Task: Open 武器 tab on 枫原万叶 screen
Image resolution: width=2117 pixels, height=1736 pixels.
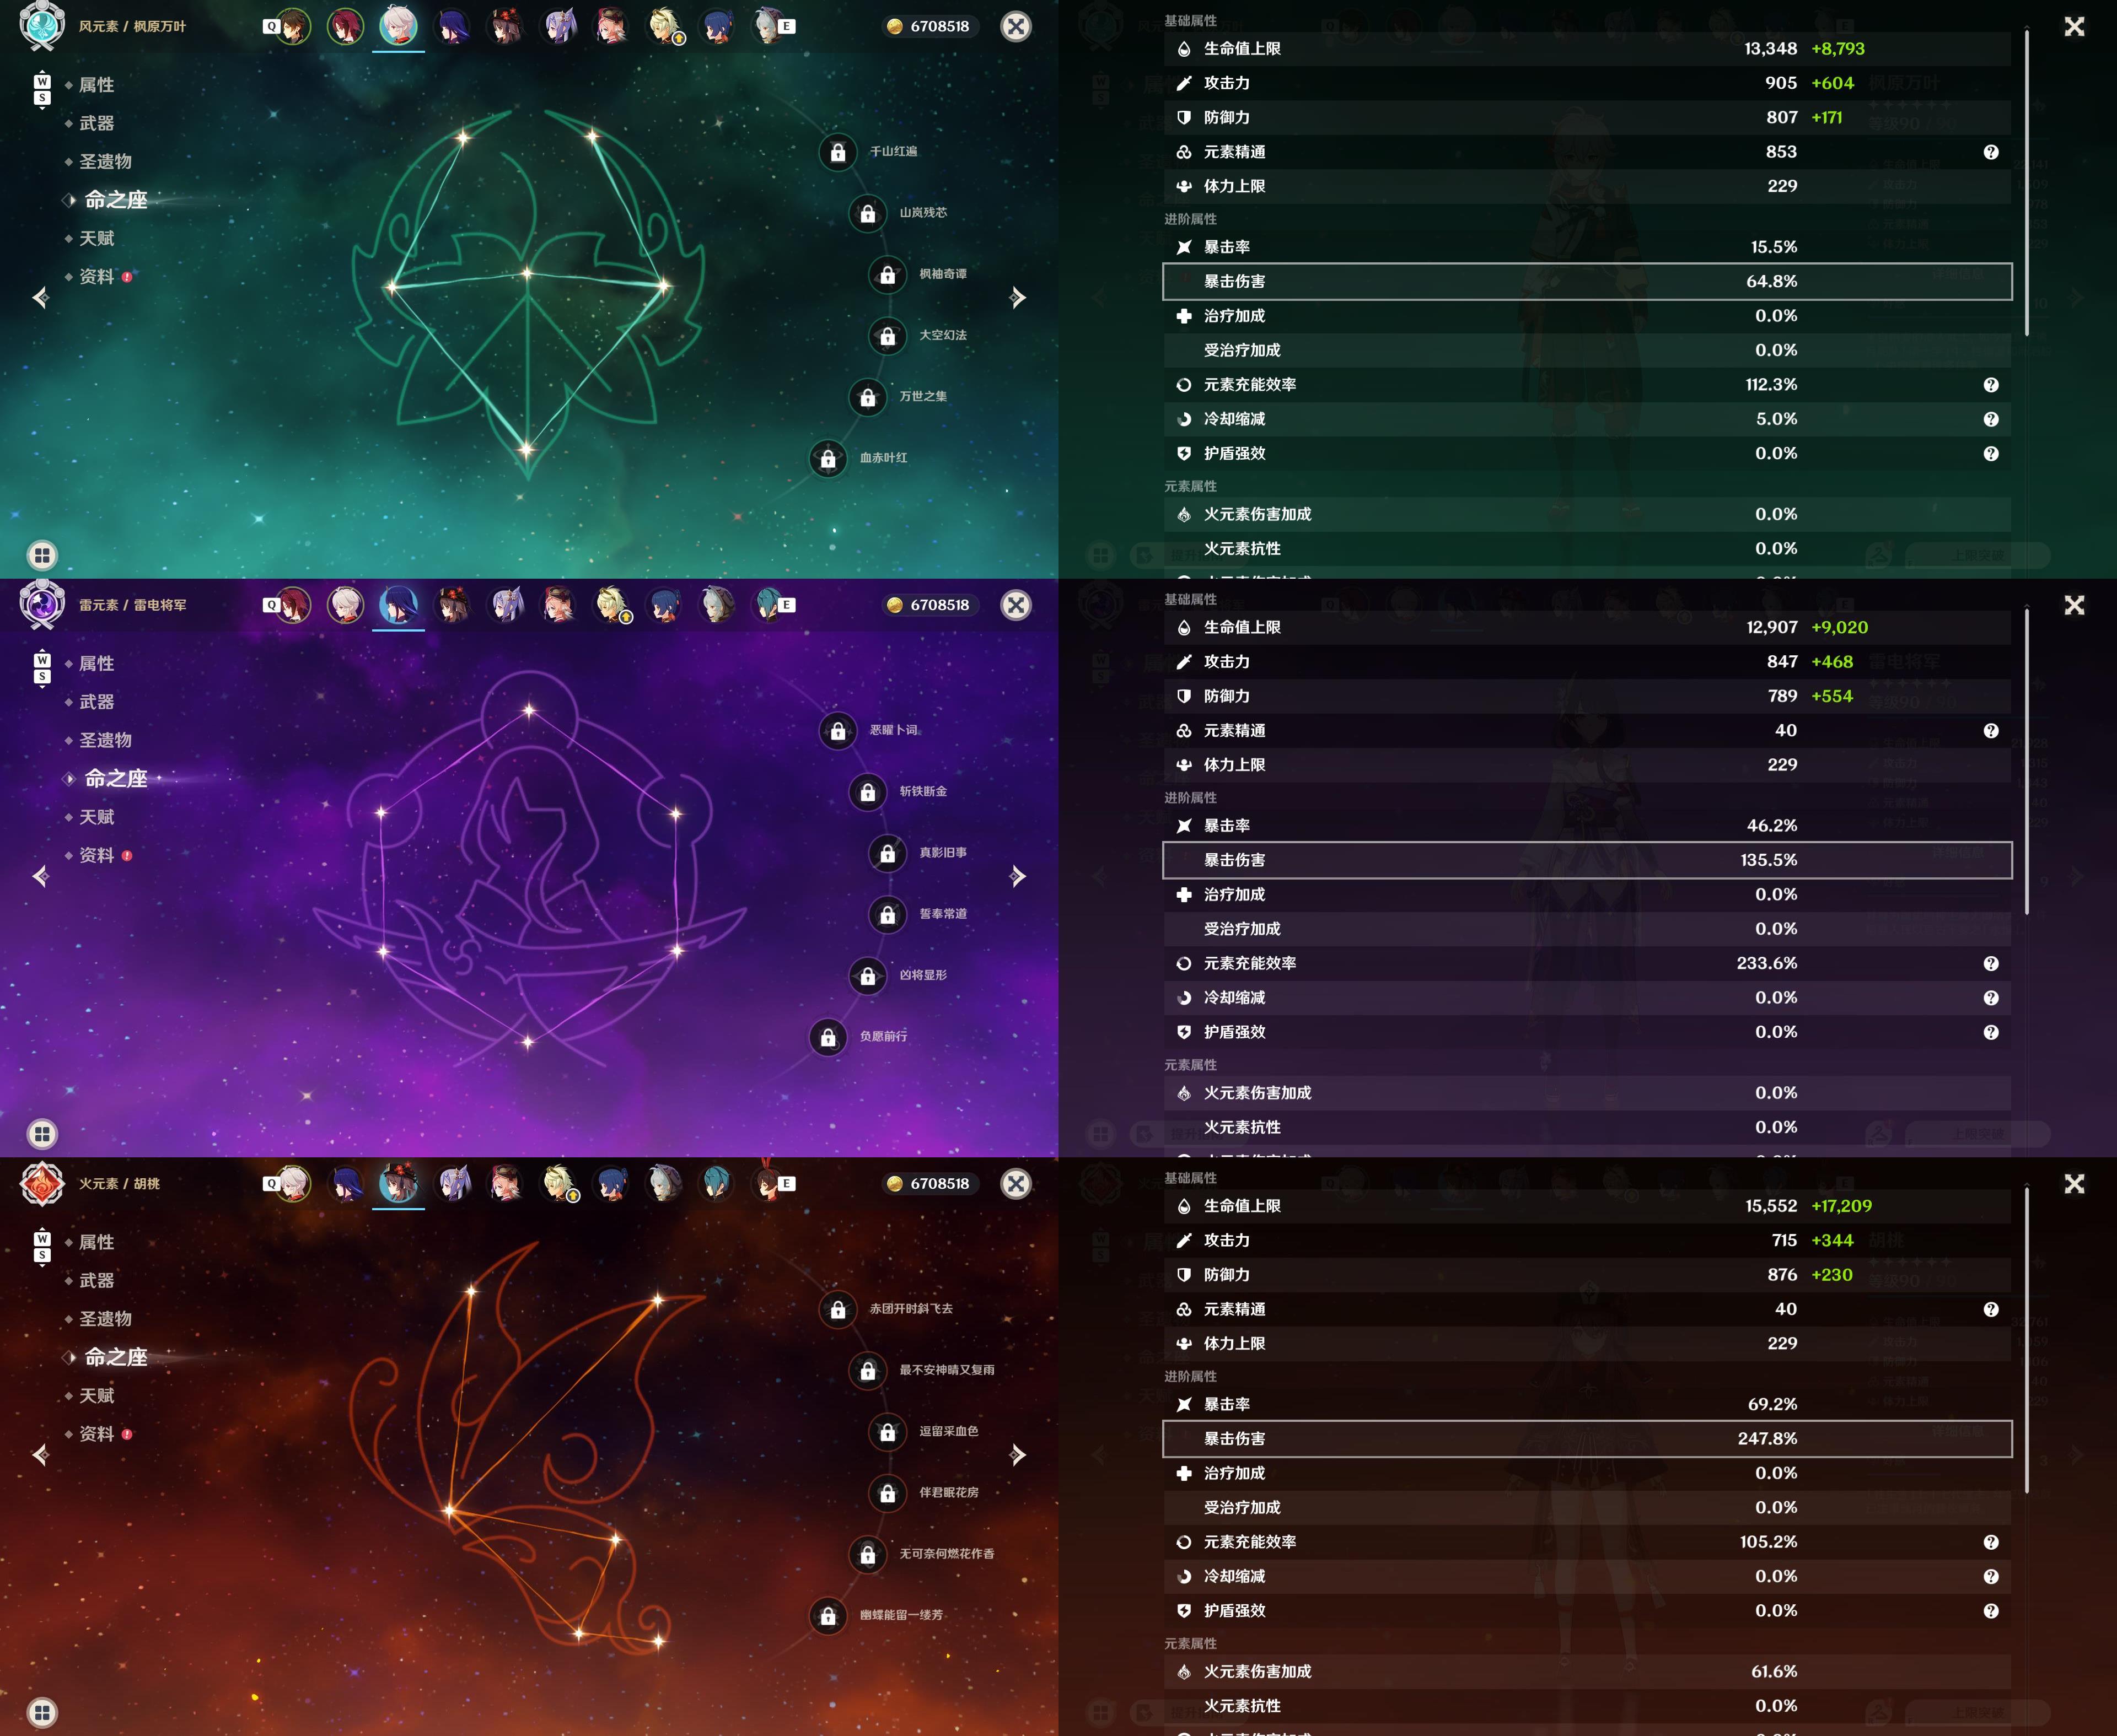Action: pos(96,123)
